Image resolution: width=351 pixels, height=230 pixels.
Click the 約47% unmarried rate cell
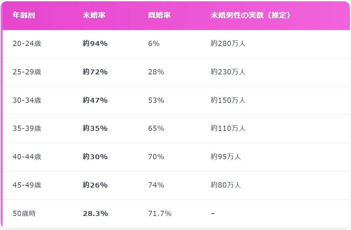(x=95, y=100)
